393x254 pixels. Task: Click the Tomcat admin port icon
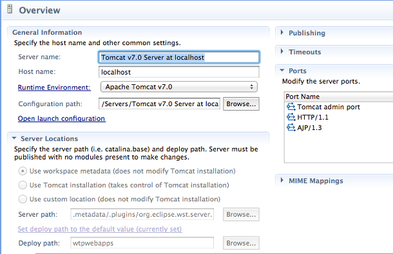pos(291,107)
